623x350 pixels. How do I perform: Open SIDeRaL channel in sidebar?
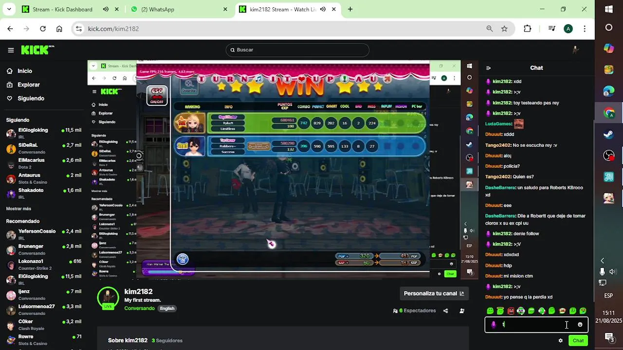click(44, 148)
